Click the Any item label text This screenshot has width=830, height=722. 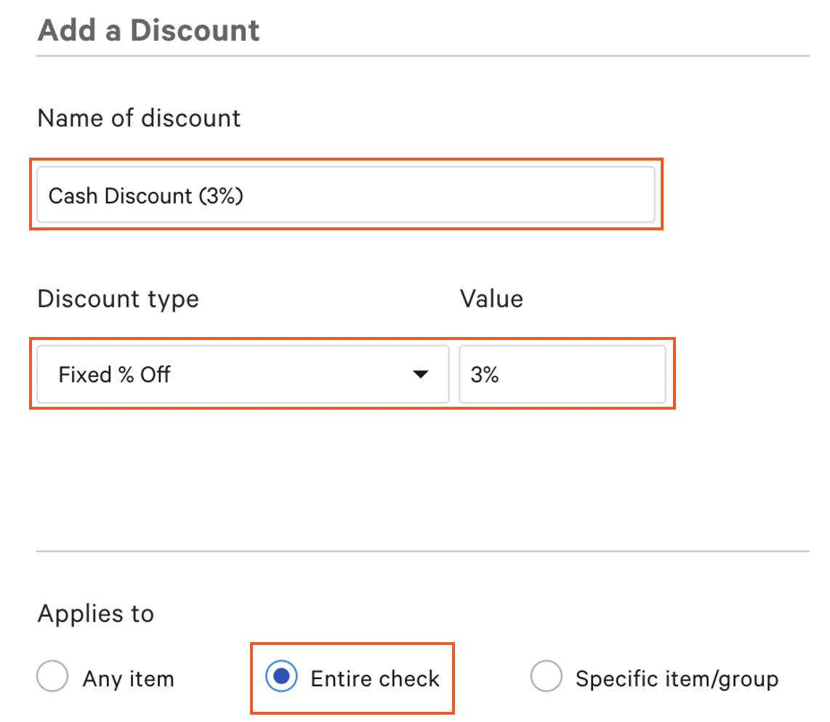coord(128,678)
